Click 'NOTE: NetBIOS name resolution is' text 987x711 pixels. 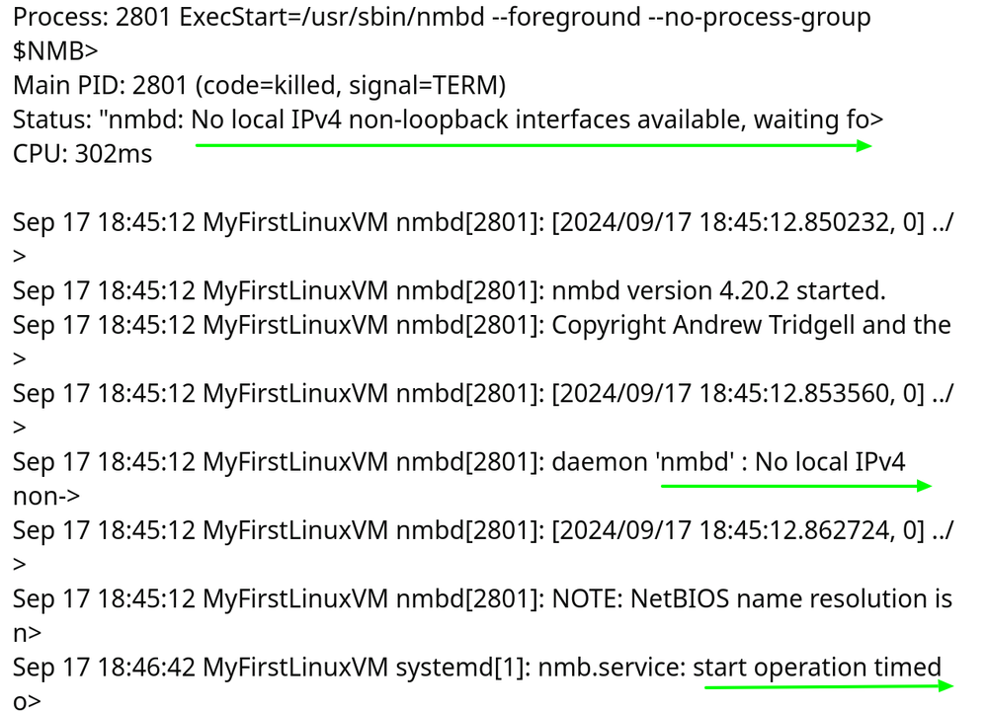tap(752, 598)
